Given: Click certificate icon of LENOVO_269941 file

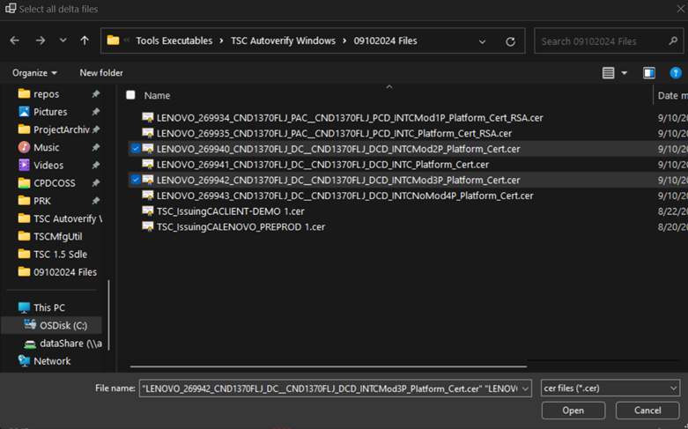Looking at the screenshot, I should click(148, 165).
